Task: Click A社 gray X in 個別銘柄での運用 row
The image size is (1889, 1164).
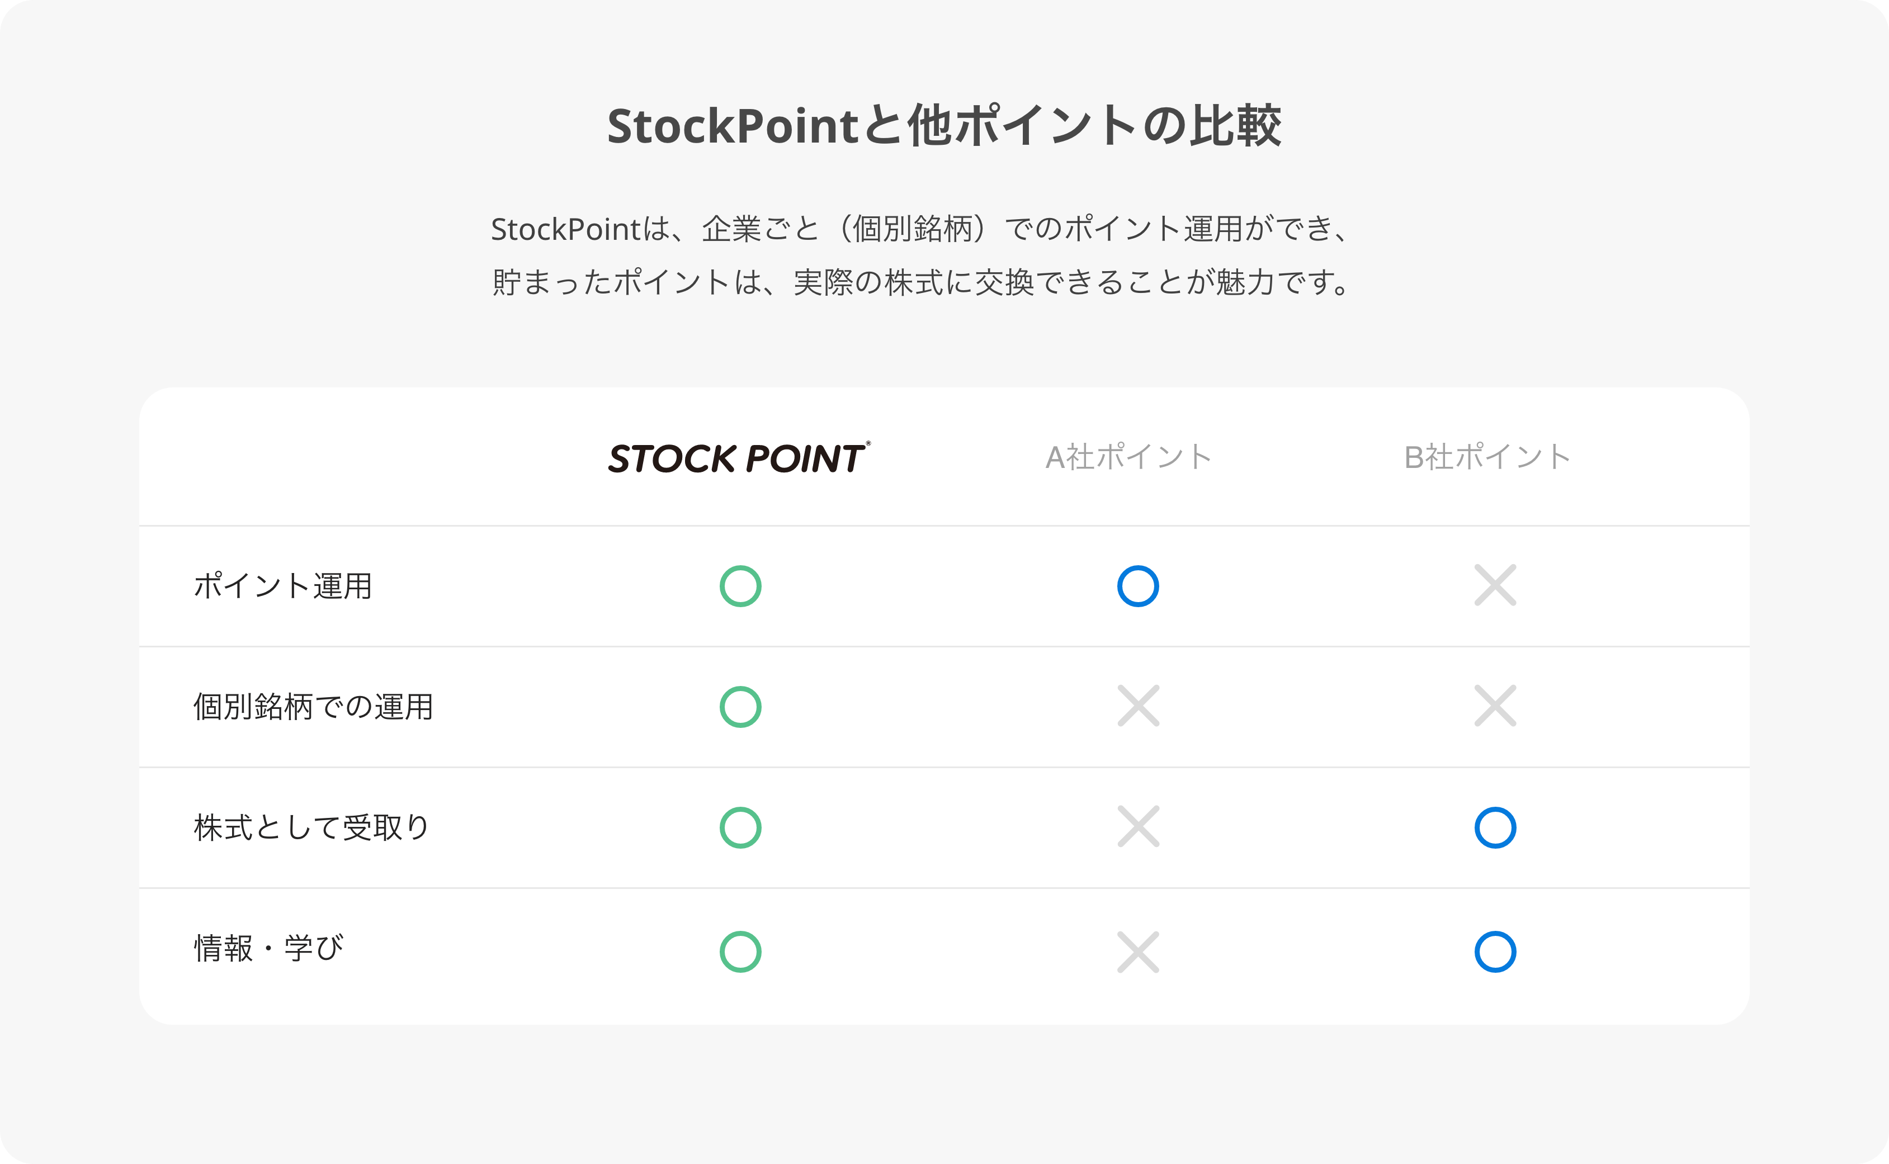Action: click(1137, 706)
